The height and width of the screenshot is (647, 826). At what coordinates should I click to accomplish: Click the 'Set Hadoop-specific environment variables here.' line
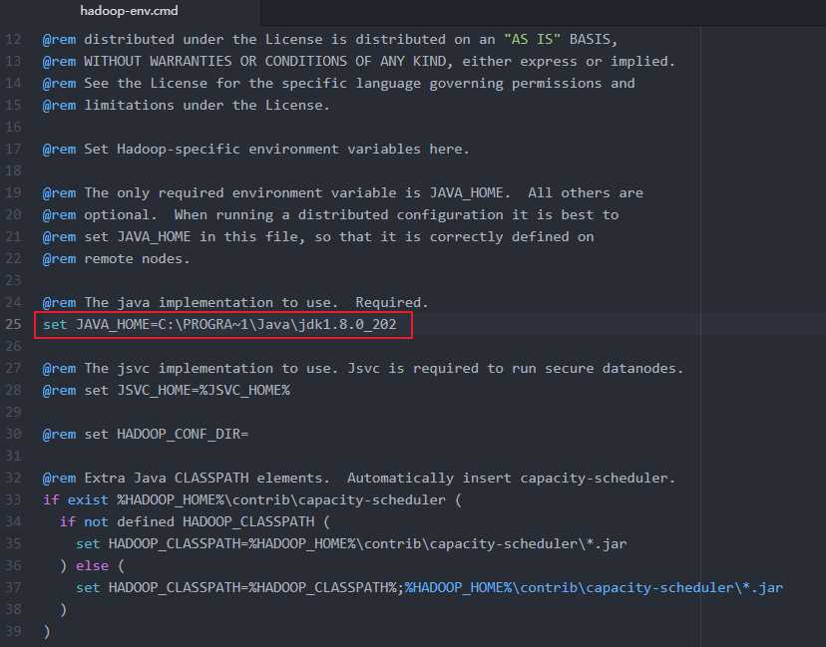[x=255, y=149]
